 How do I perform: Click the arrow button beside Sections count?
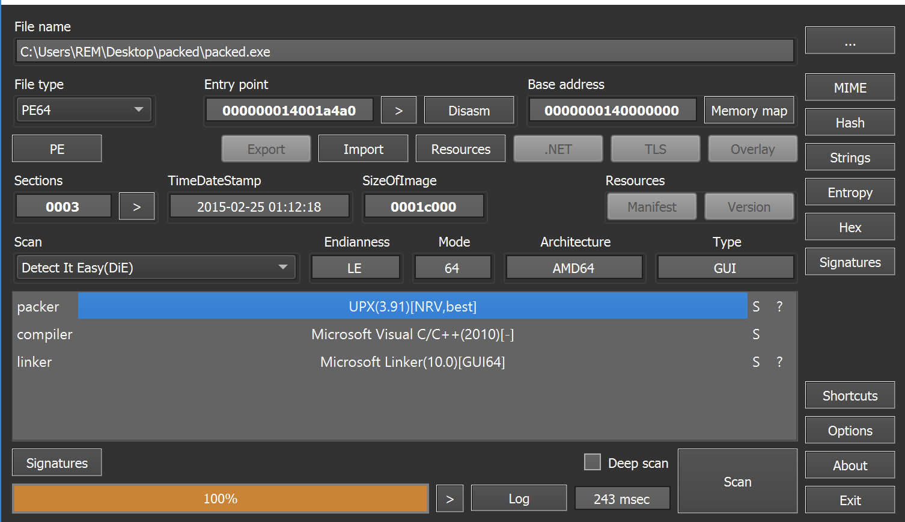tap(136, 207)
